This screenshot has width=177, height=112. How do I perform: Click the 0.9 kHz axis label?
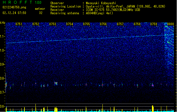pyautogui.click(x=3, y=64)
